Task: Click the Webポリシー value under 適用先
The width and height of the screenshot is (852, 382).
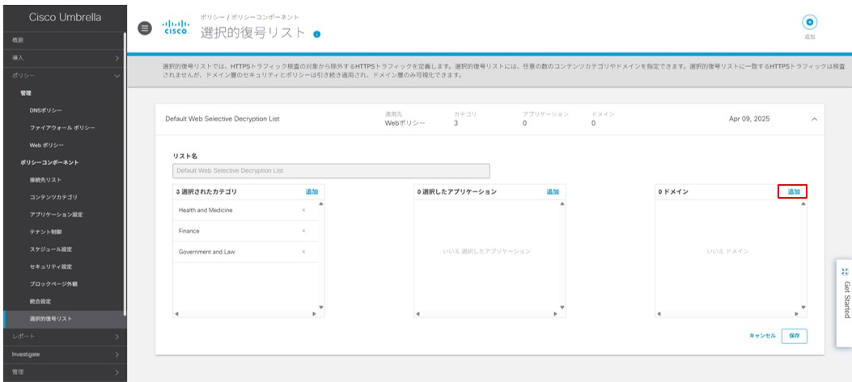Action: pyautogui.click(x=405, y=124)
